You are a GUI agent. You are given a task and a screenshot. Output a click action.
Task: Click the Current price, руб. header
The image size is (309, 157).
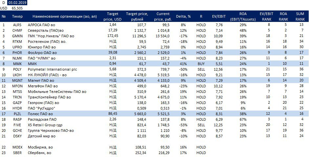click(163, 16)
